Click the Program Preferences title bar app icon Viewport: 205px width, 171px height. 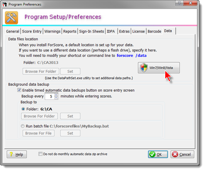pos(4,4)
